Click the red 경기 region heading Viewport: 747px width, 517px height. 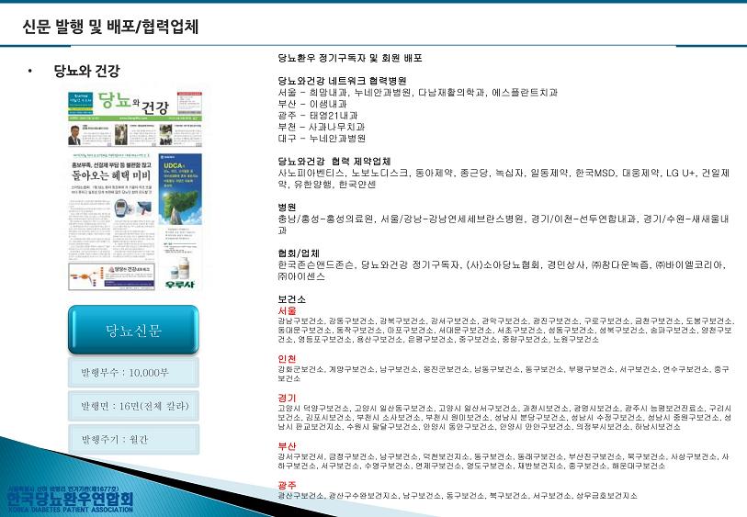click(288, 398)
